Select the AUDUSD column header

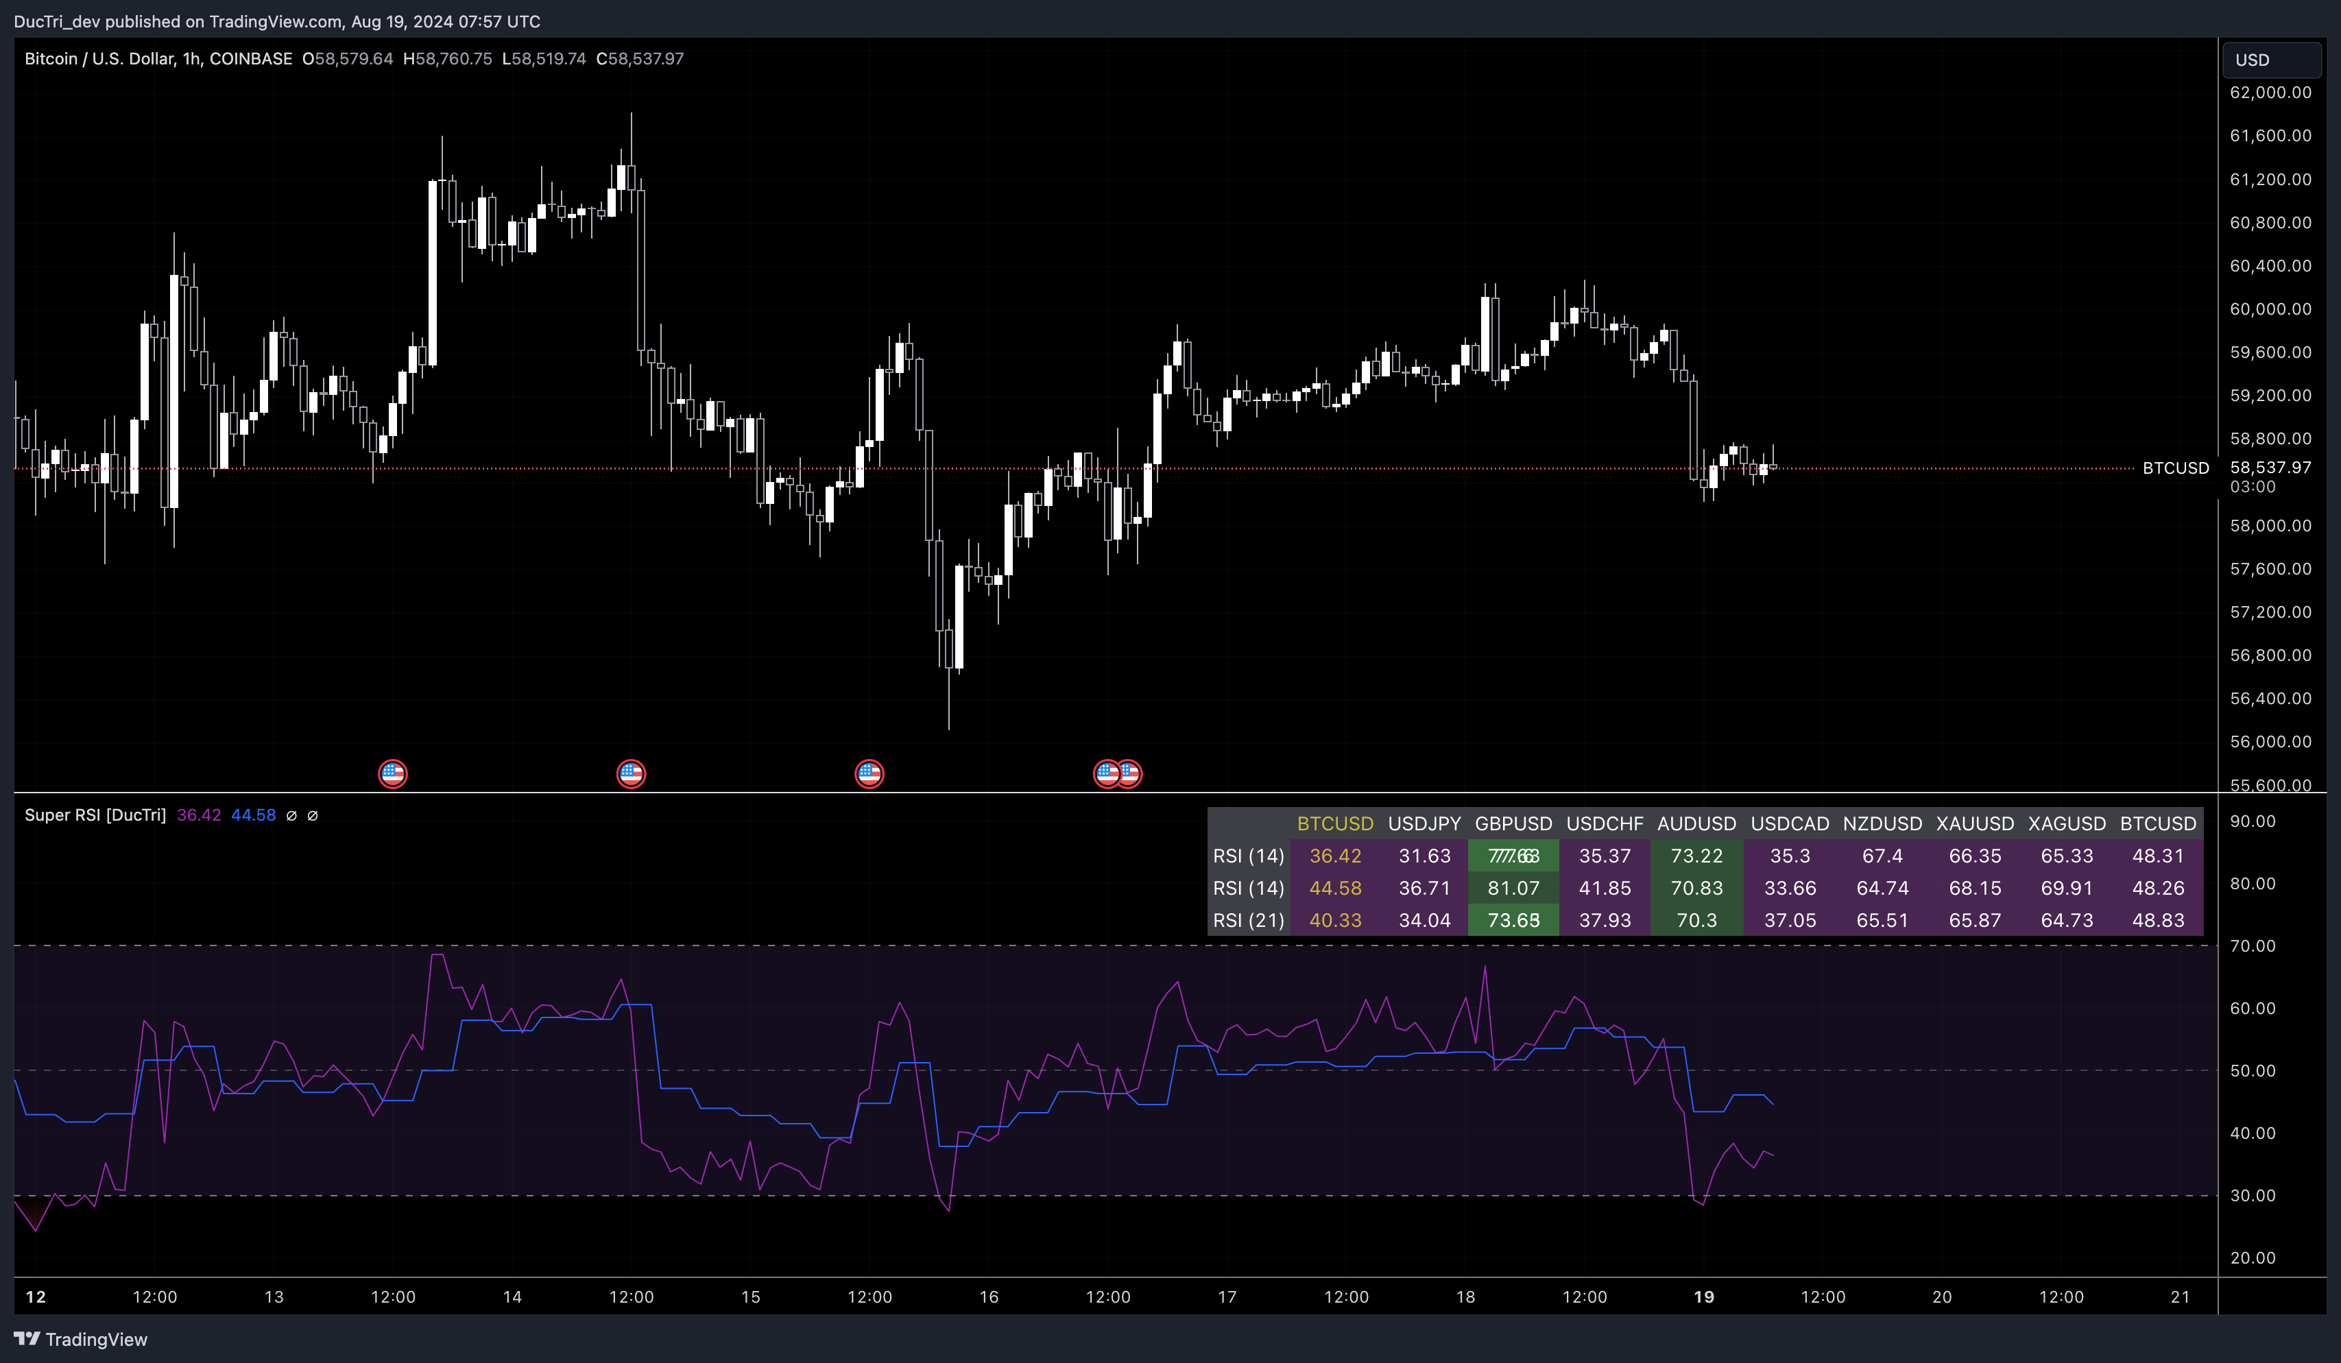(x=1696, y=823)
